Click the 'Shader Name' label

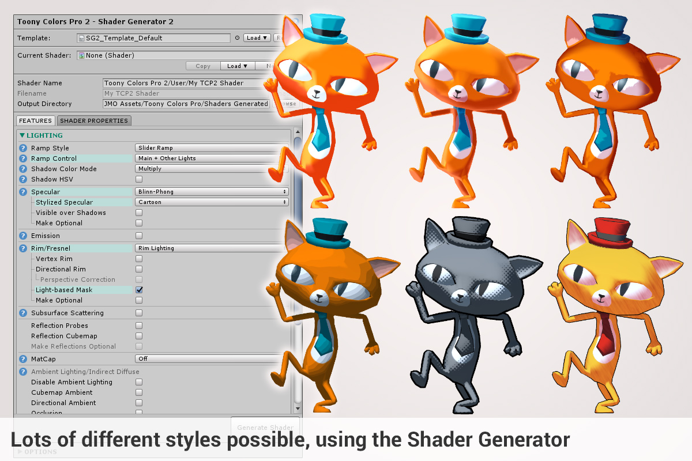click(40, 83)
